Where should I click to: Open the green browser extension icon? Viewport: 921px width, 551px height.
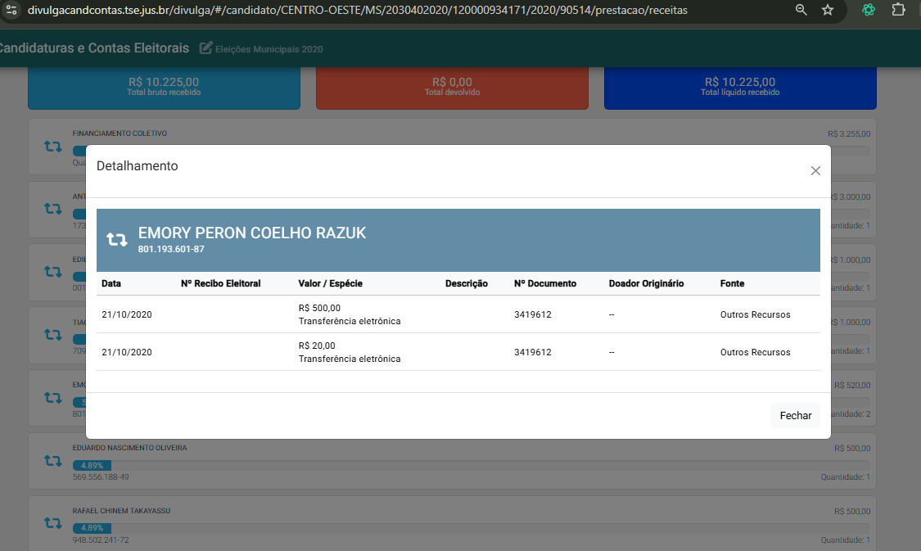click(x=868, y=10)
